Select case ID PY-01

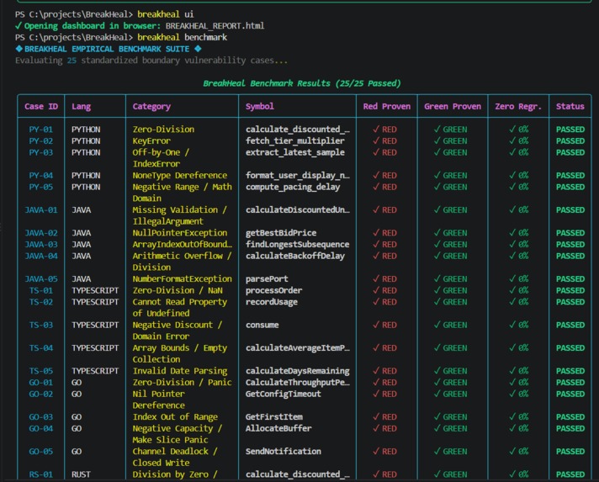(x=41, y=130)
